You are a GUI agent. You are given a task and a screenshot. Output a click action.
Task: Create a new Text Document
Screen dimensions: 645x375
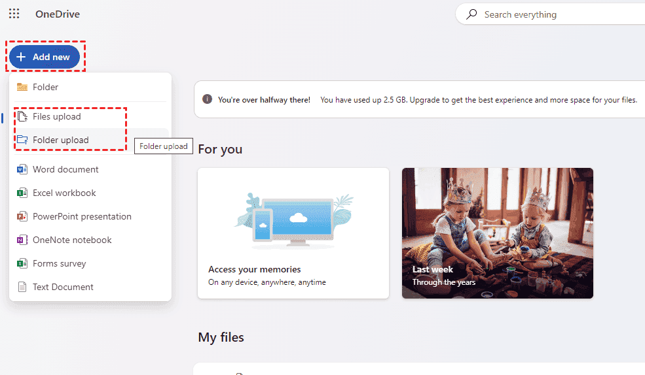click(x=90, y=287)
